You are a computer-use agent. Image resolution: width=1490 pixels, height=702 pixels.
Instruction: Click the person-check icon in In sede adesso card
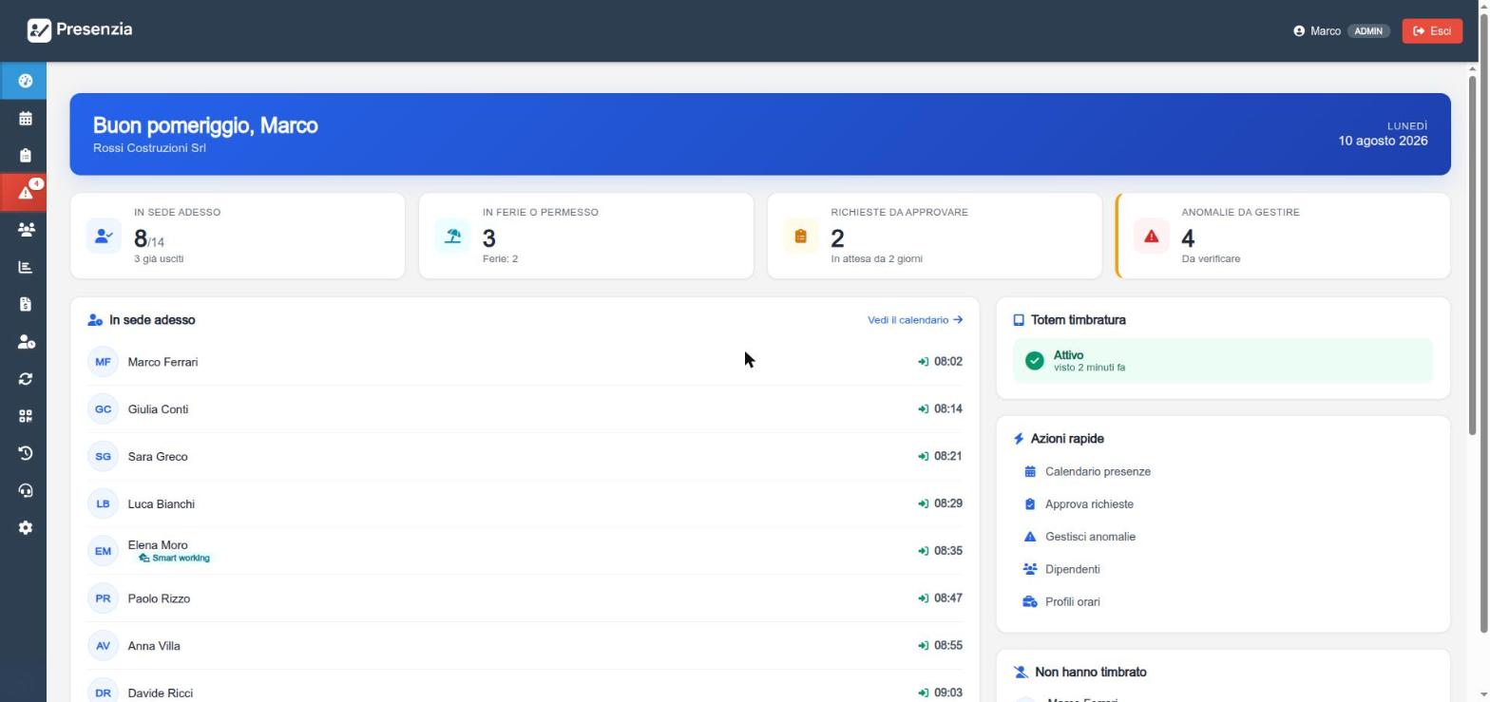click(104, 236)
